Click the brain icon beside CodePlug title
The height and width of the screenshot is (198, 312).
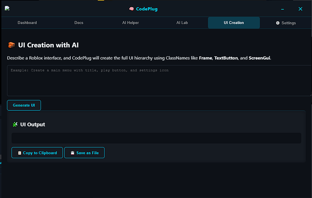pyautogui.click(x=131, y=9)
